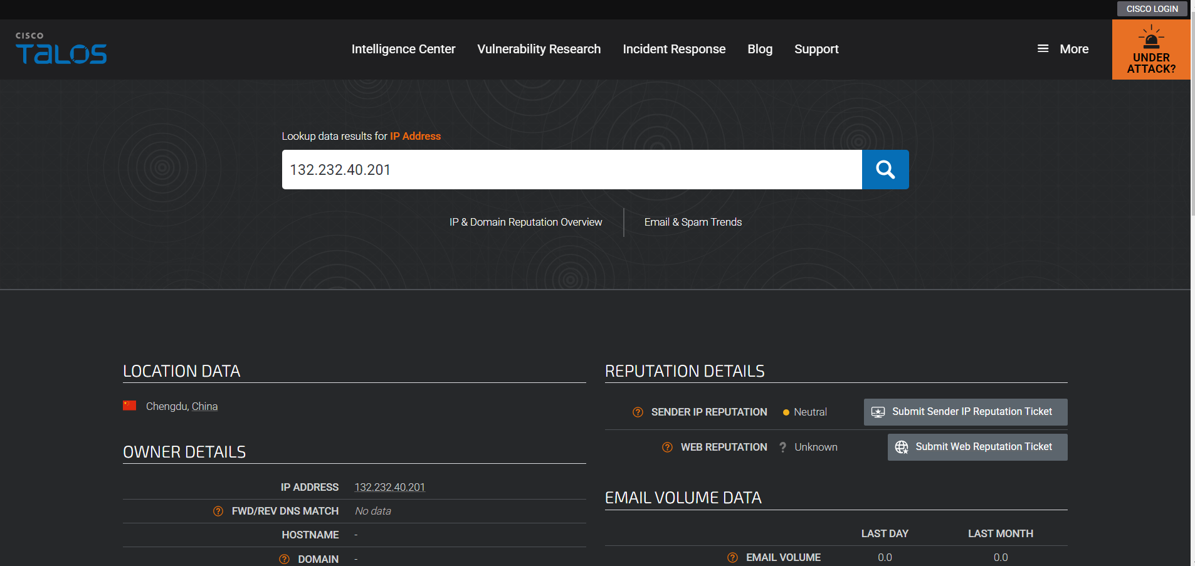Click the web ticket globe icon

pos(902,447)
